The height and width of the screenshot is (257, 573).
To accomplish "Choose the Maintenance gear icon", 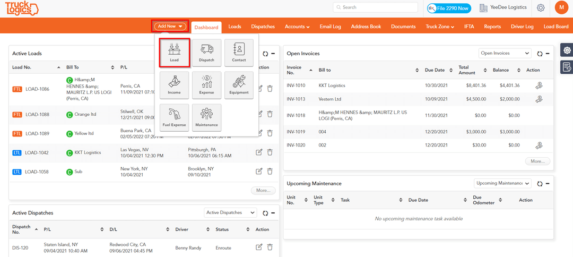I will [206, 117].
